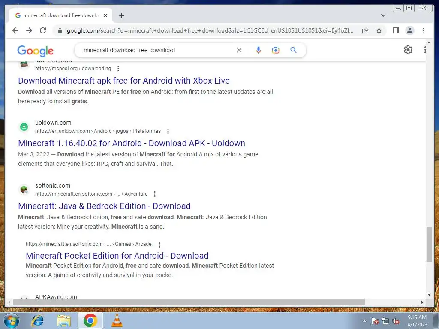Reload the current page
The image size is (439, 329).
coord(43,30)
